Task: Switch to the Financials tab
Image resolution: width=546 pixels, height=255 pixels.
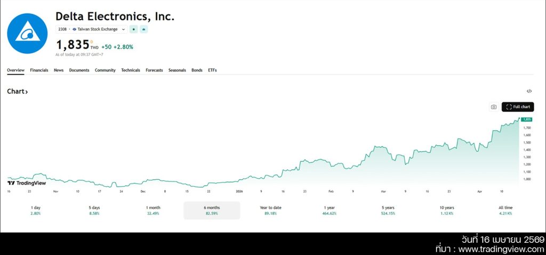Action: pos(39,70)
